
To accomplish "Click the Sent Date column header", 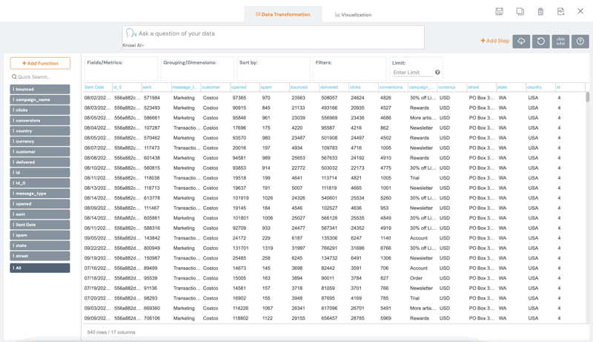I will (95, 88).
